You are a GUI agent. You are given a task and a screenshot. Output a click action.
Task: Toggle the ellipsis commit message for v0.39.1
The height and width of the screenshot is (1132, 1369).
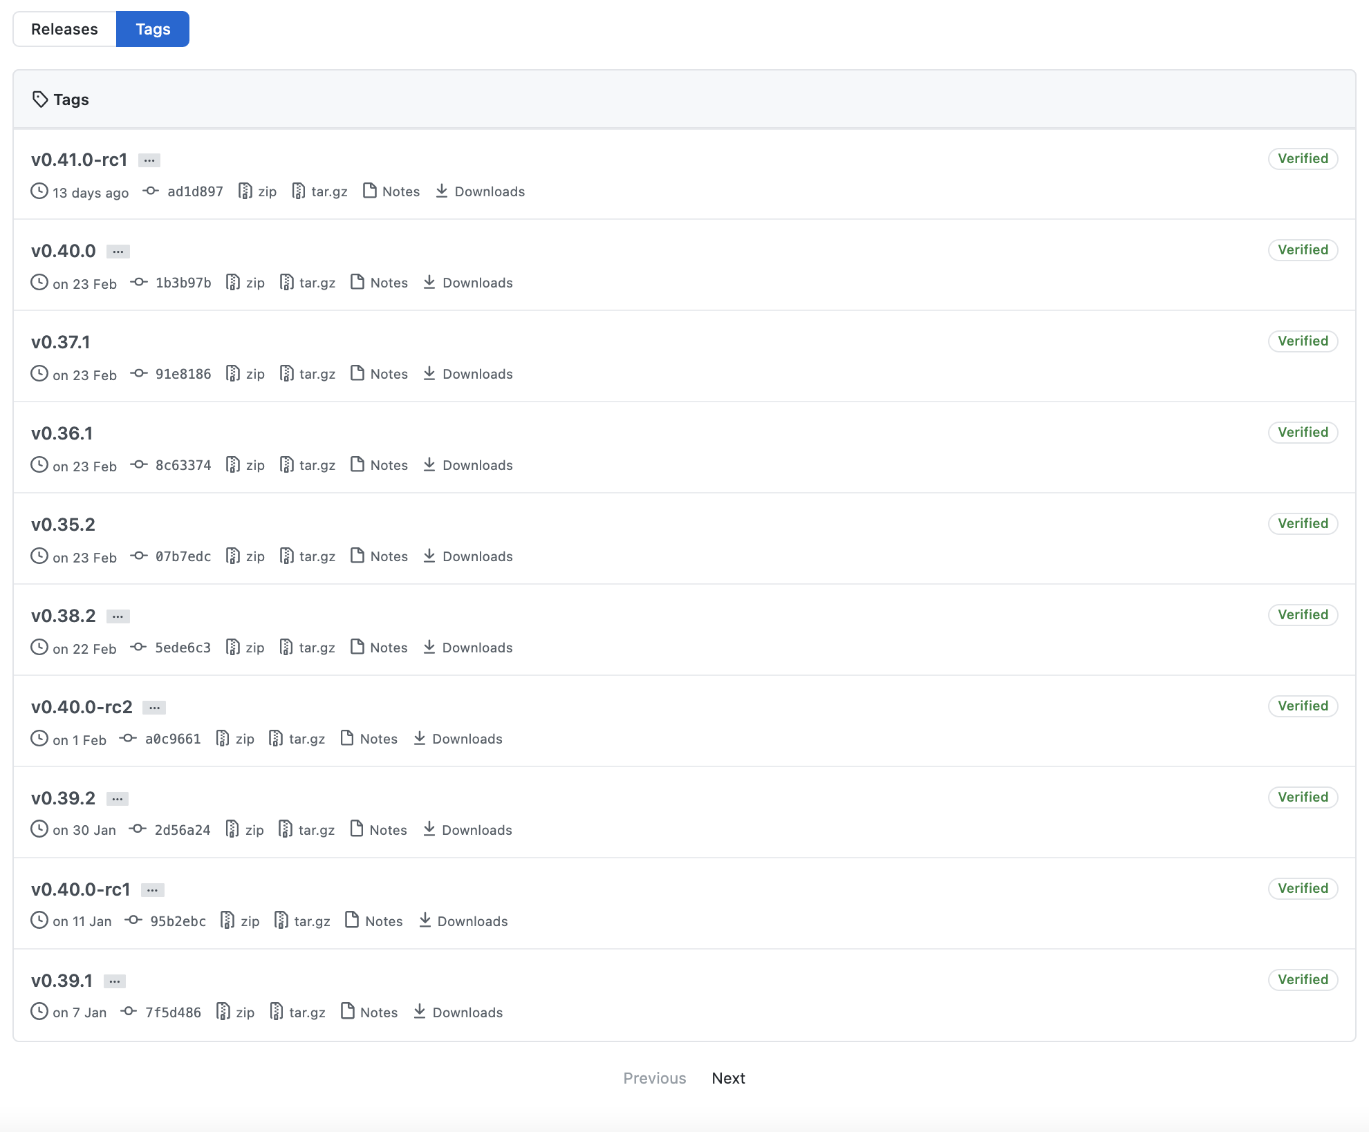115,981
